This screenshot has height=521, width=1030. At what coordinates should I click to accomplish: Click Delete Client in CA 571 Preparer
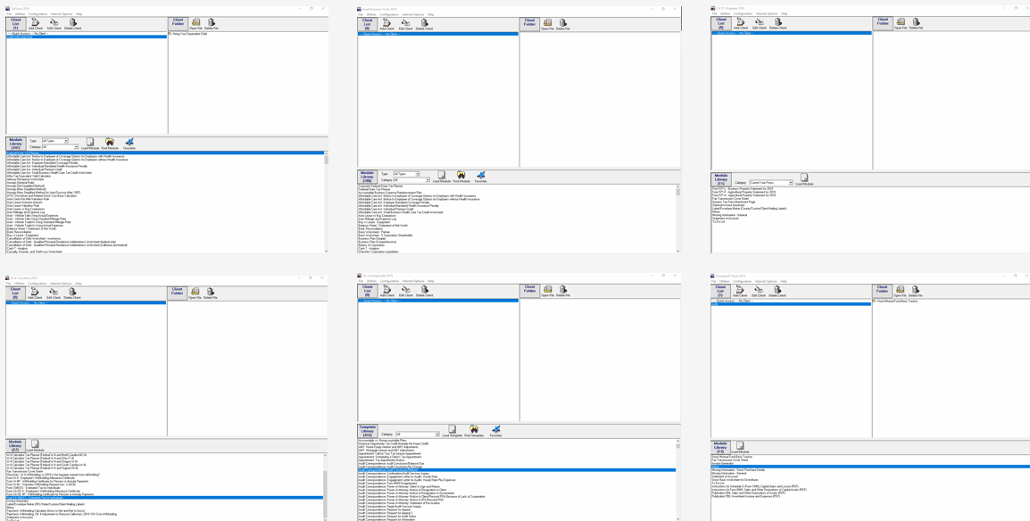coord(777,23)
